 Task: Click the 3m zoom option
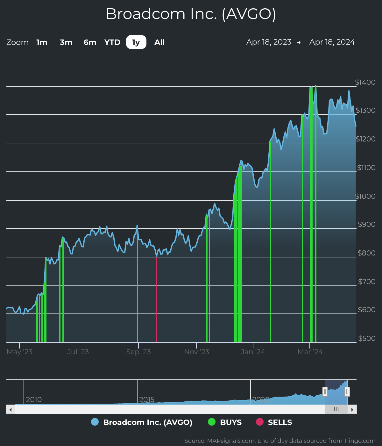(x=66, y=42)
